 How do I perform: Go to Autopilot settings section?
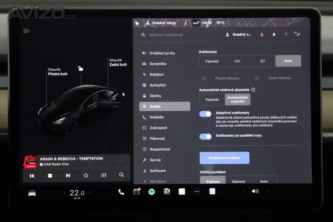click(x=157, y=85)
